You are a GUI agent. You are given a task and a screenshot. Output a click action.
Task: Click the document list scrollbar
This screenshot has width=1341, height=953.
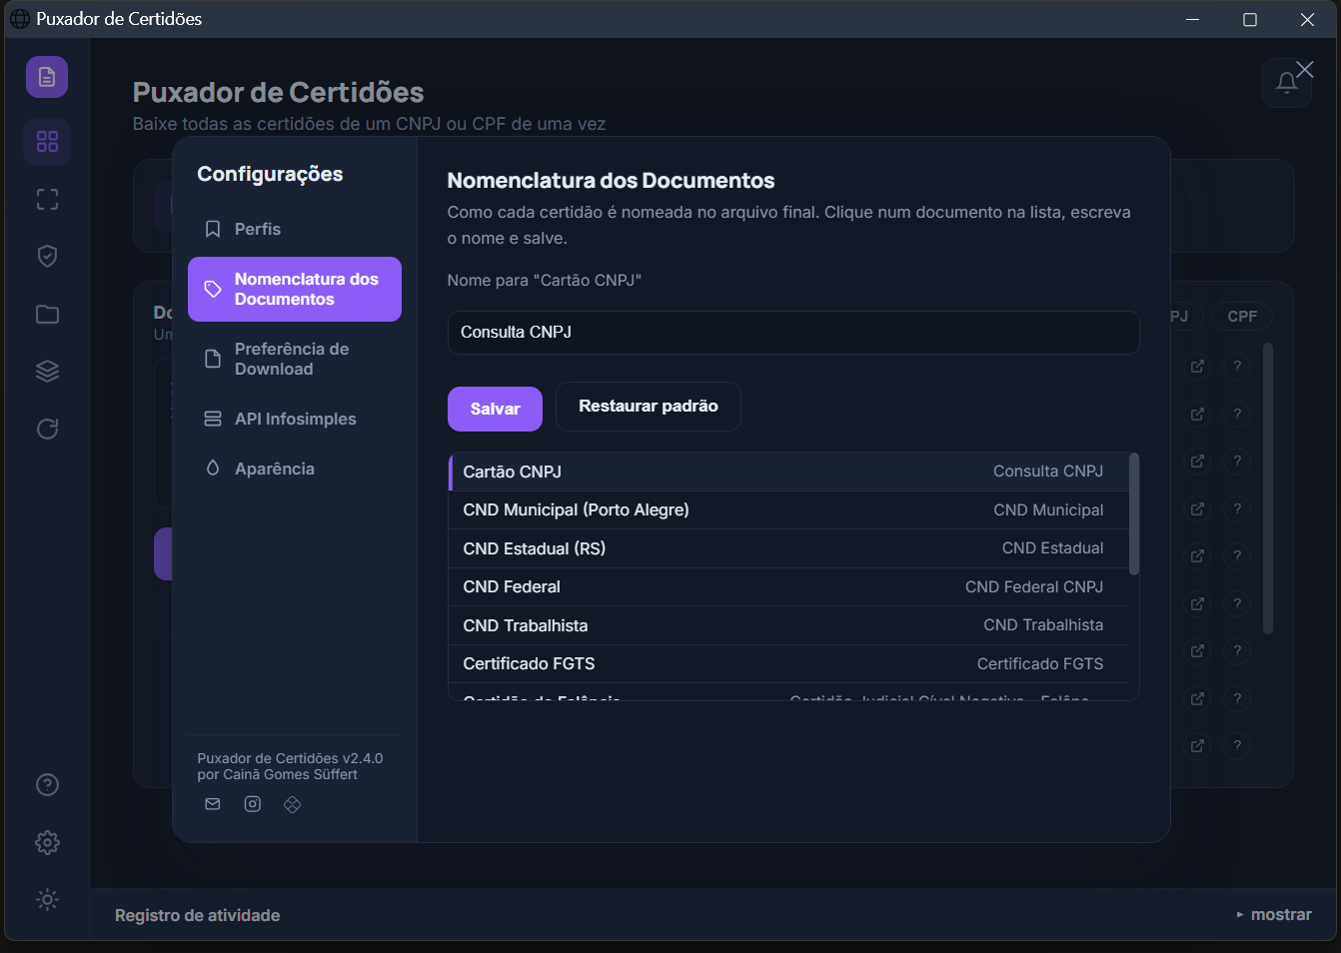click(1134, 514)
